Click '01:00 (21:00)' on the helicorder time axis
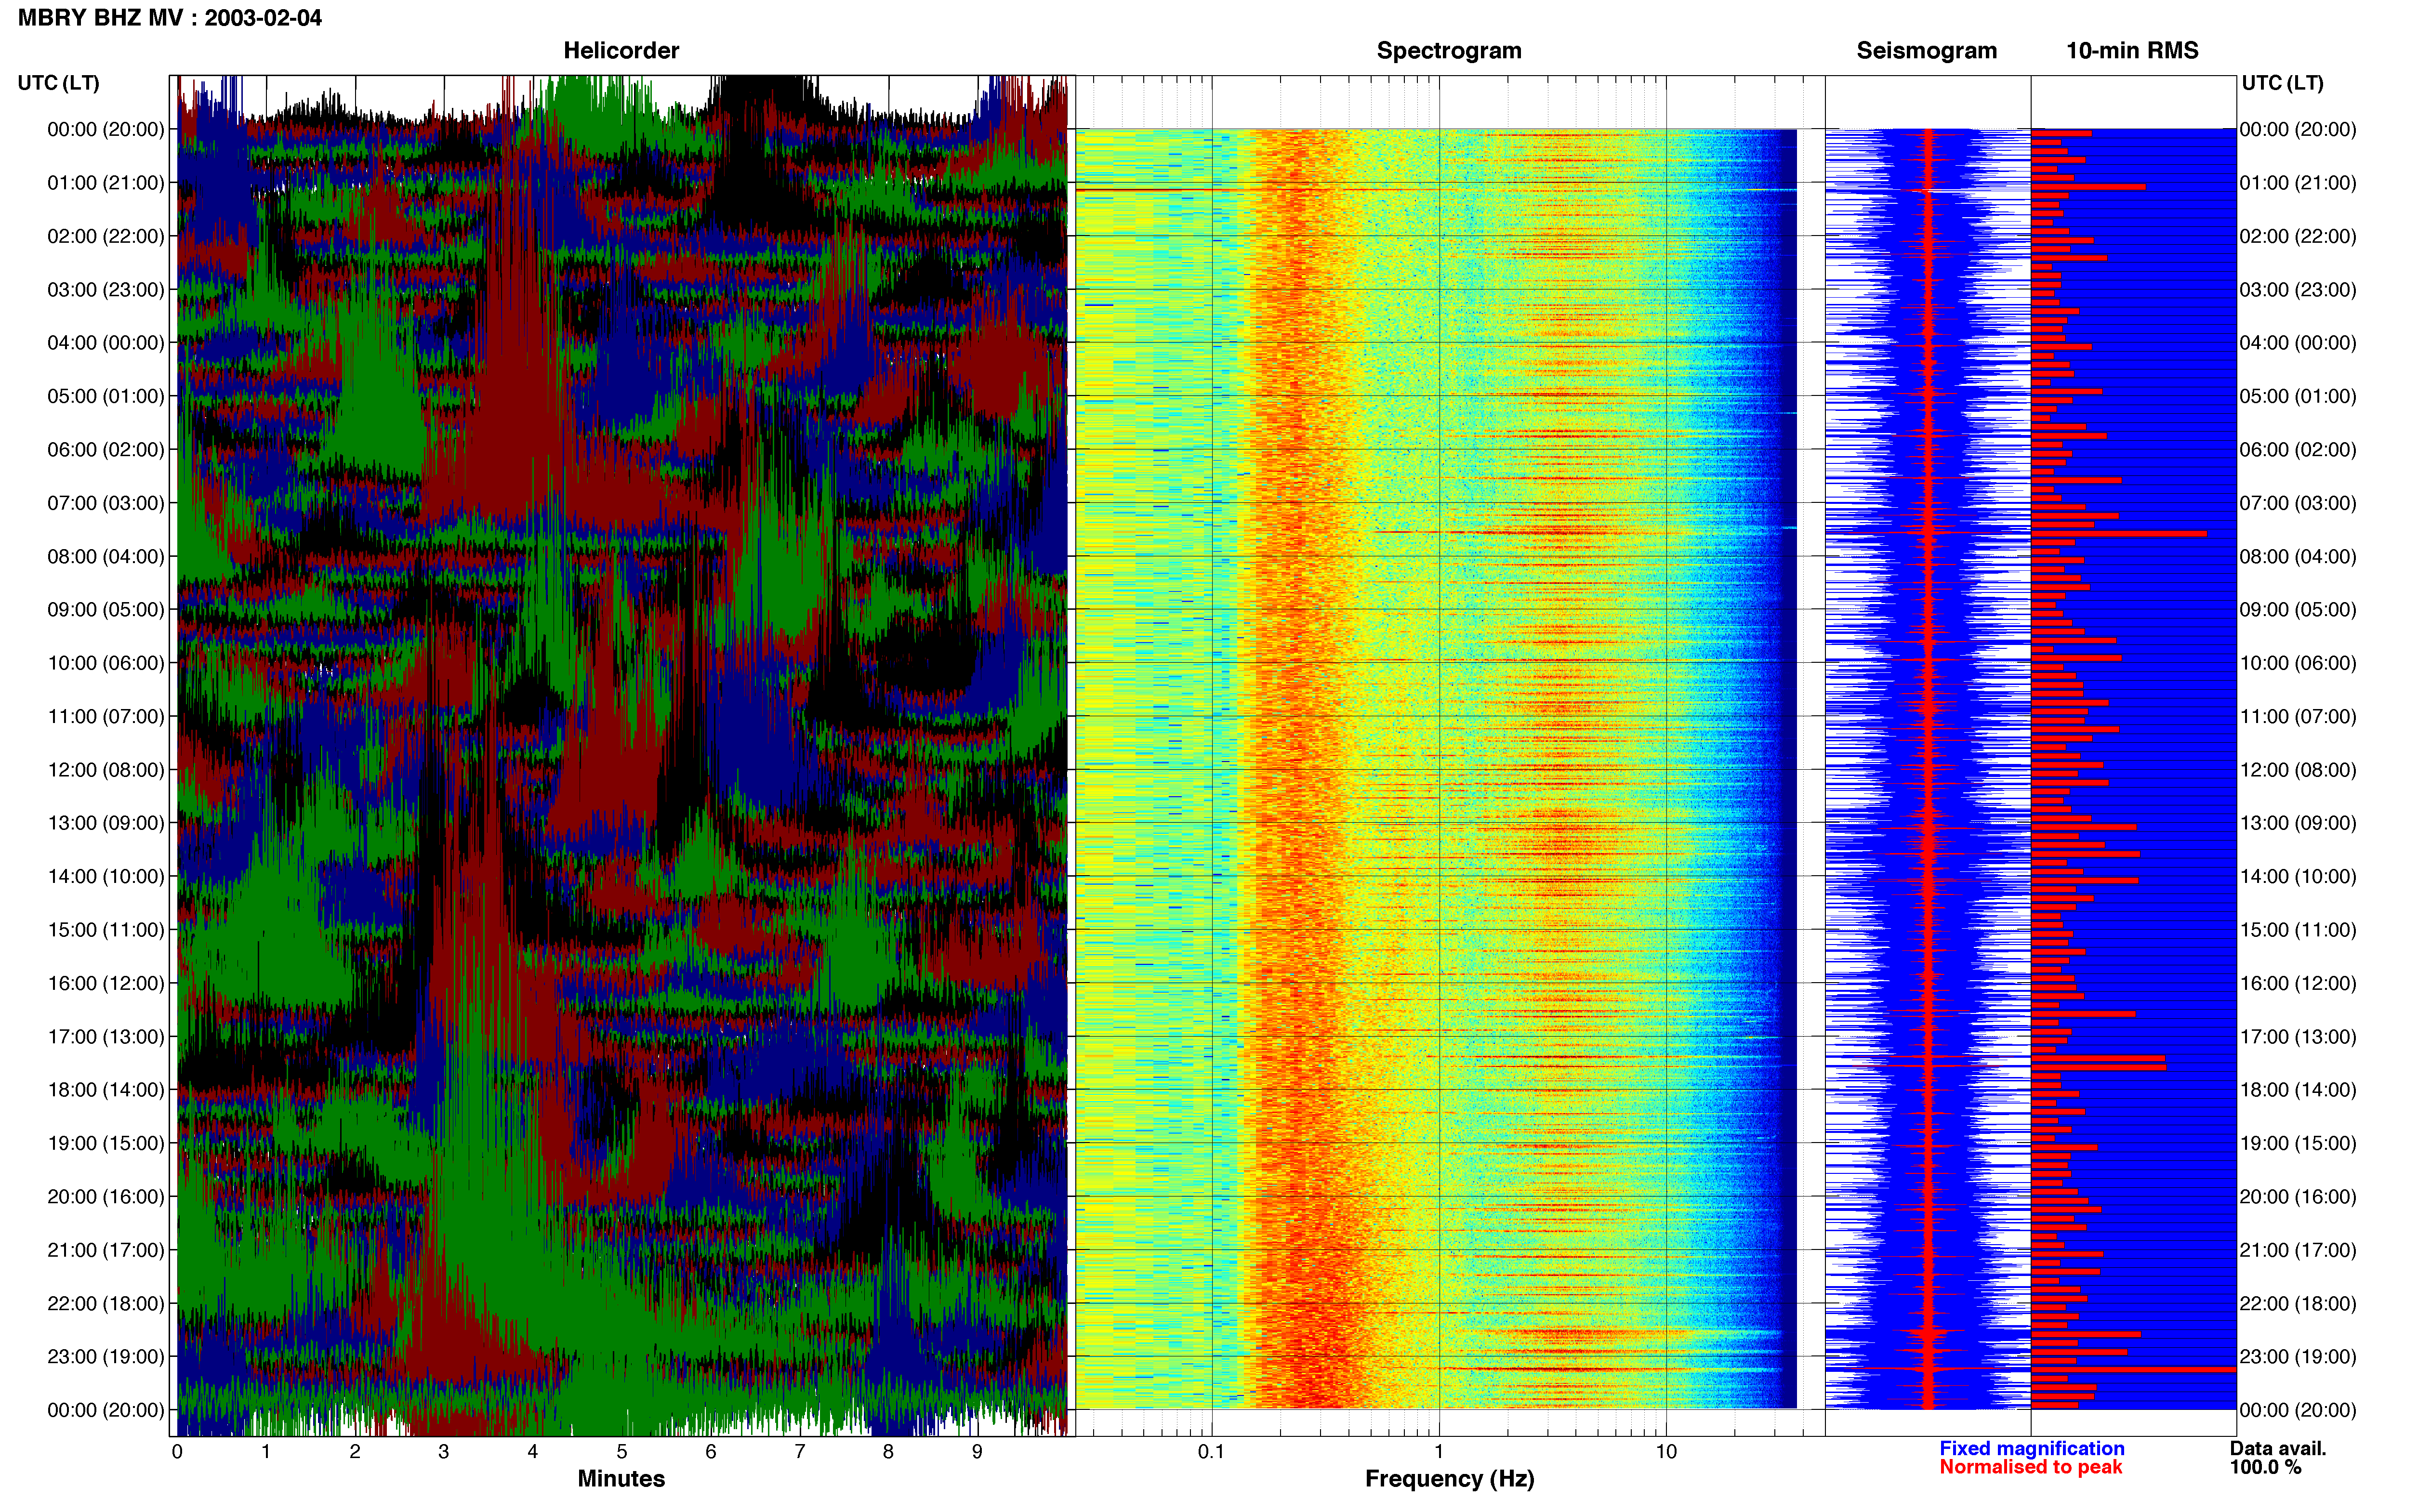 pyautogui.click(x=106, y=183)
